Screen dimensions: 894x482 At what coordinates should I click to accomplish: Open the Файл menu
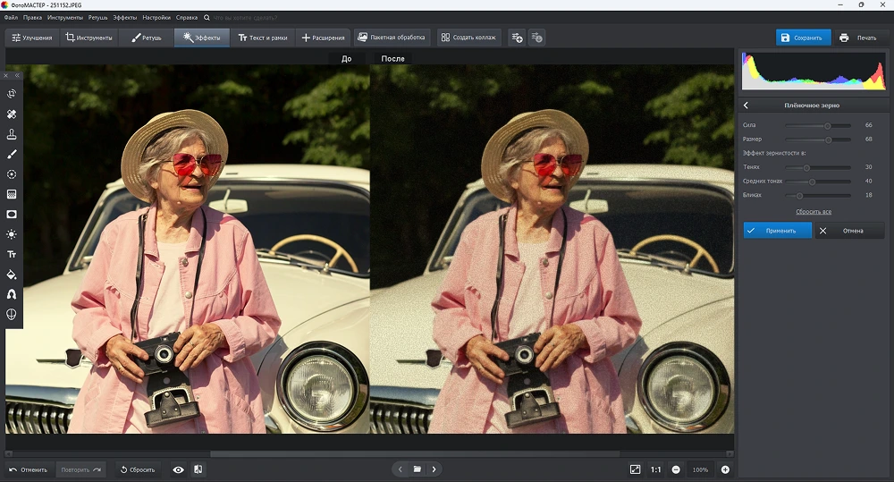point(11,18)
